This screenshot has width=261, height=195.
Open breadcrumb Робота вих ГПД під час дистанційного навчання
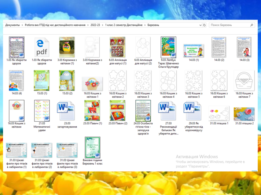point(55,25)
